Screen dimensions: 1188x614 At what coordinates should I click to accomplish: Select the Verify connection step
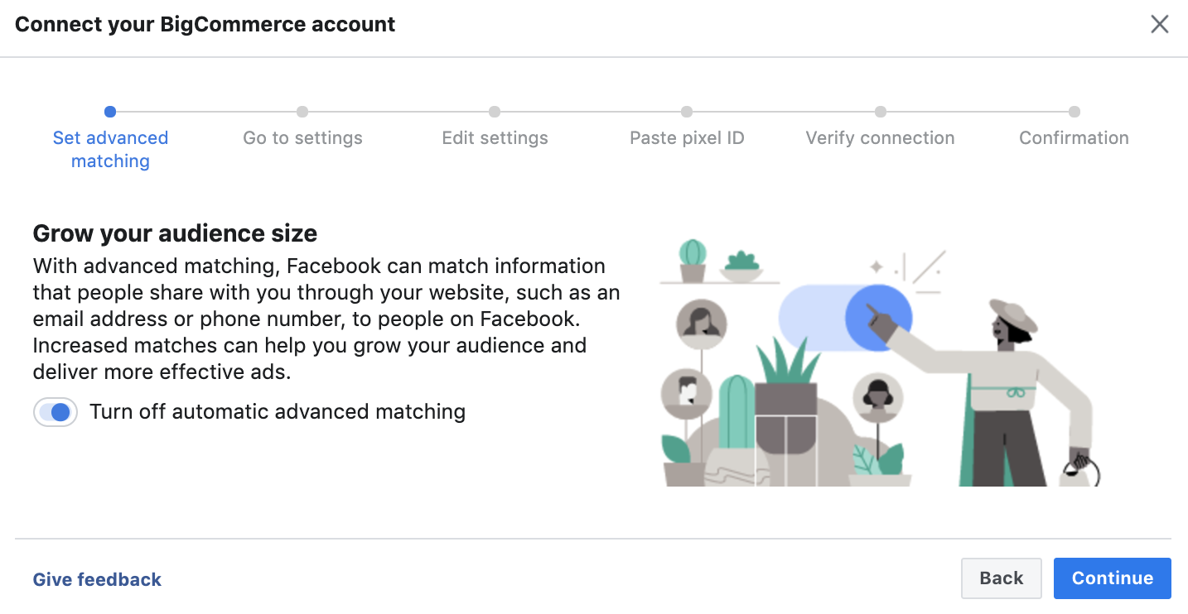coord(880,138)
